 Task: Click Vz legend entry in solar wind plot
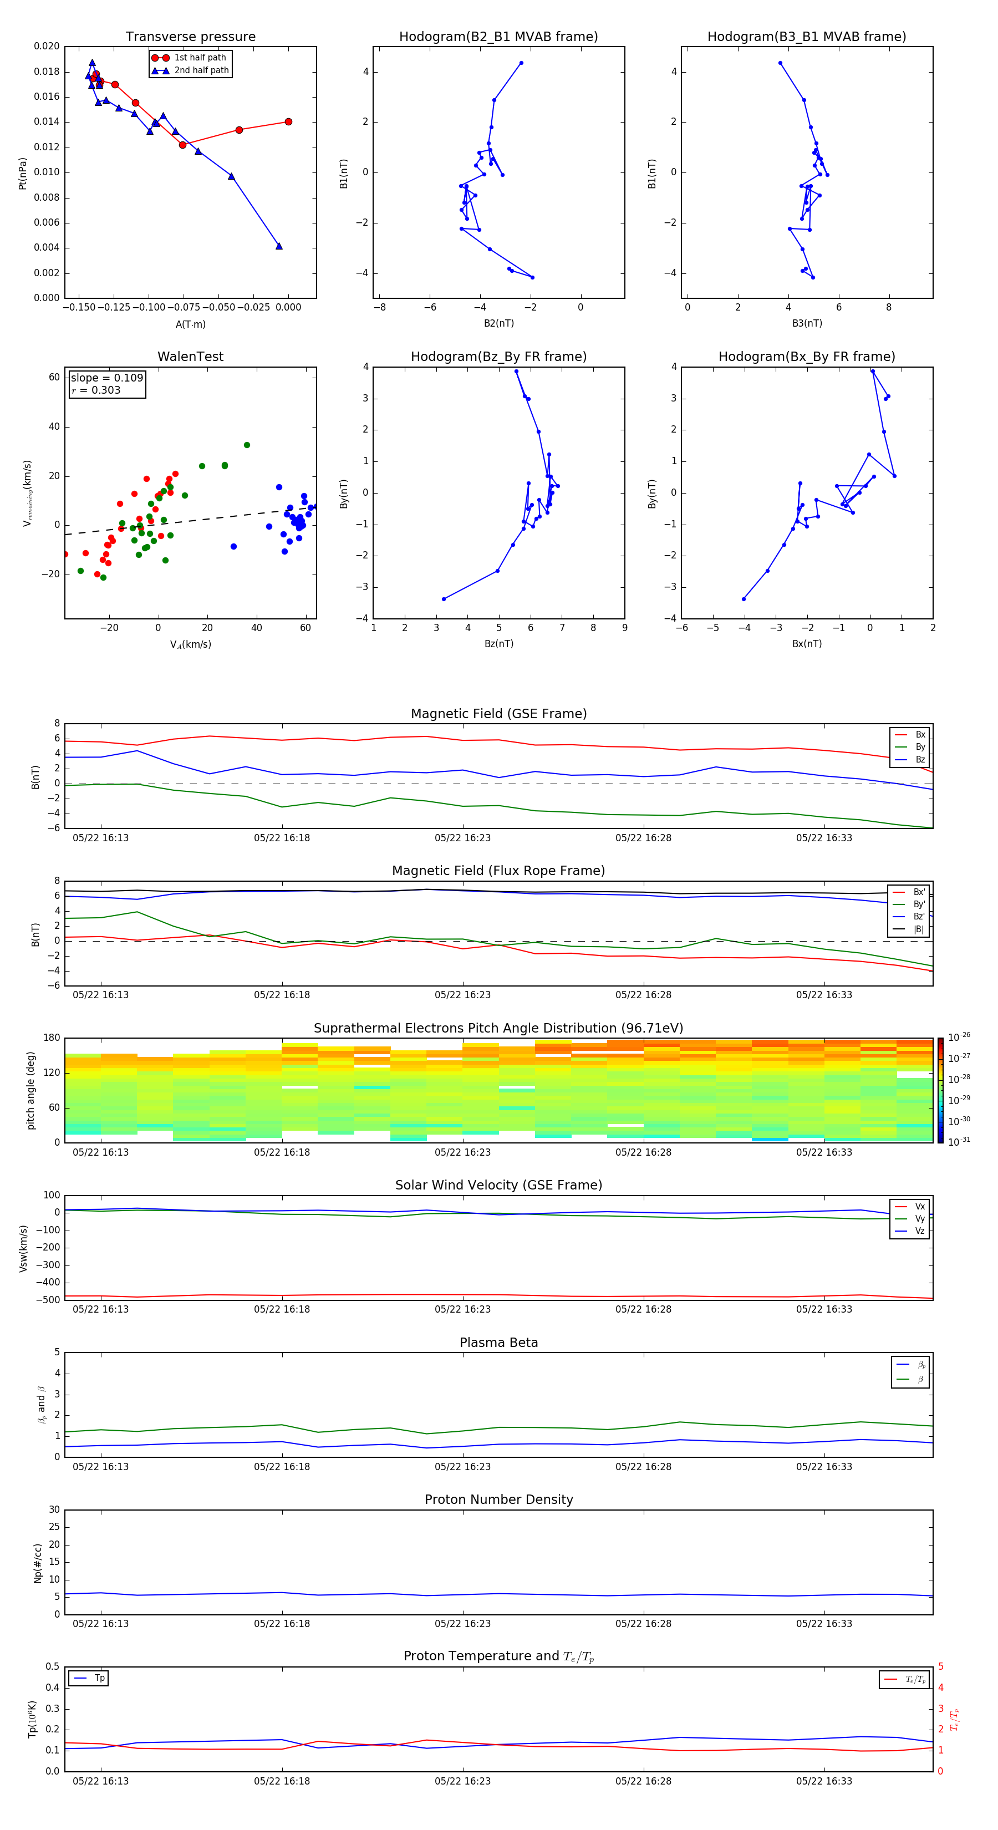pos(910,1231)
